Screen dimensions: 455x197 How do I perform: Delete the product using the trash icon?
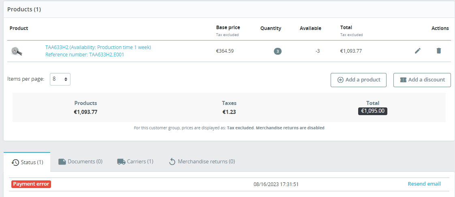(x=439, y=51)
